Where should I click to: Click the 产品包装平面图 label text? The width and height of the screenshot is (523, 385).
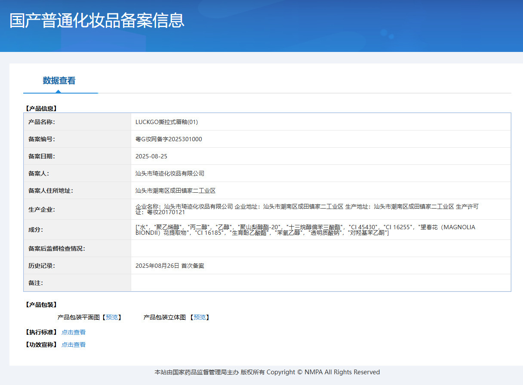(79, 317)
